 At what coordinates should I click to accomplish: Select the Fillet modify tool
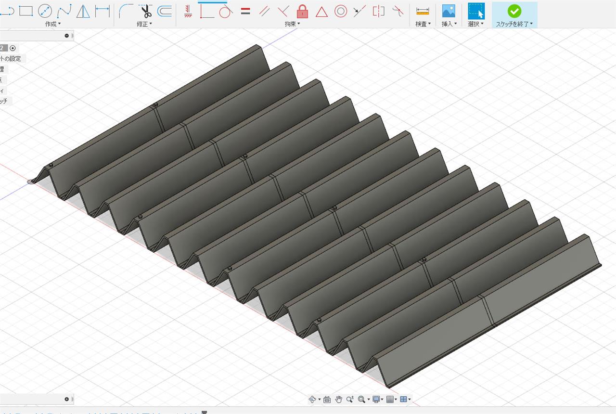pos(127,11)
